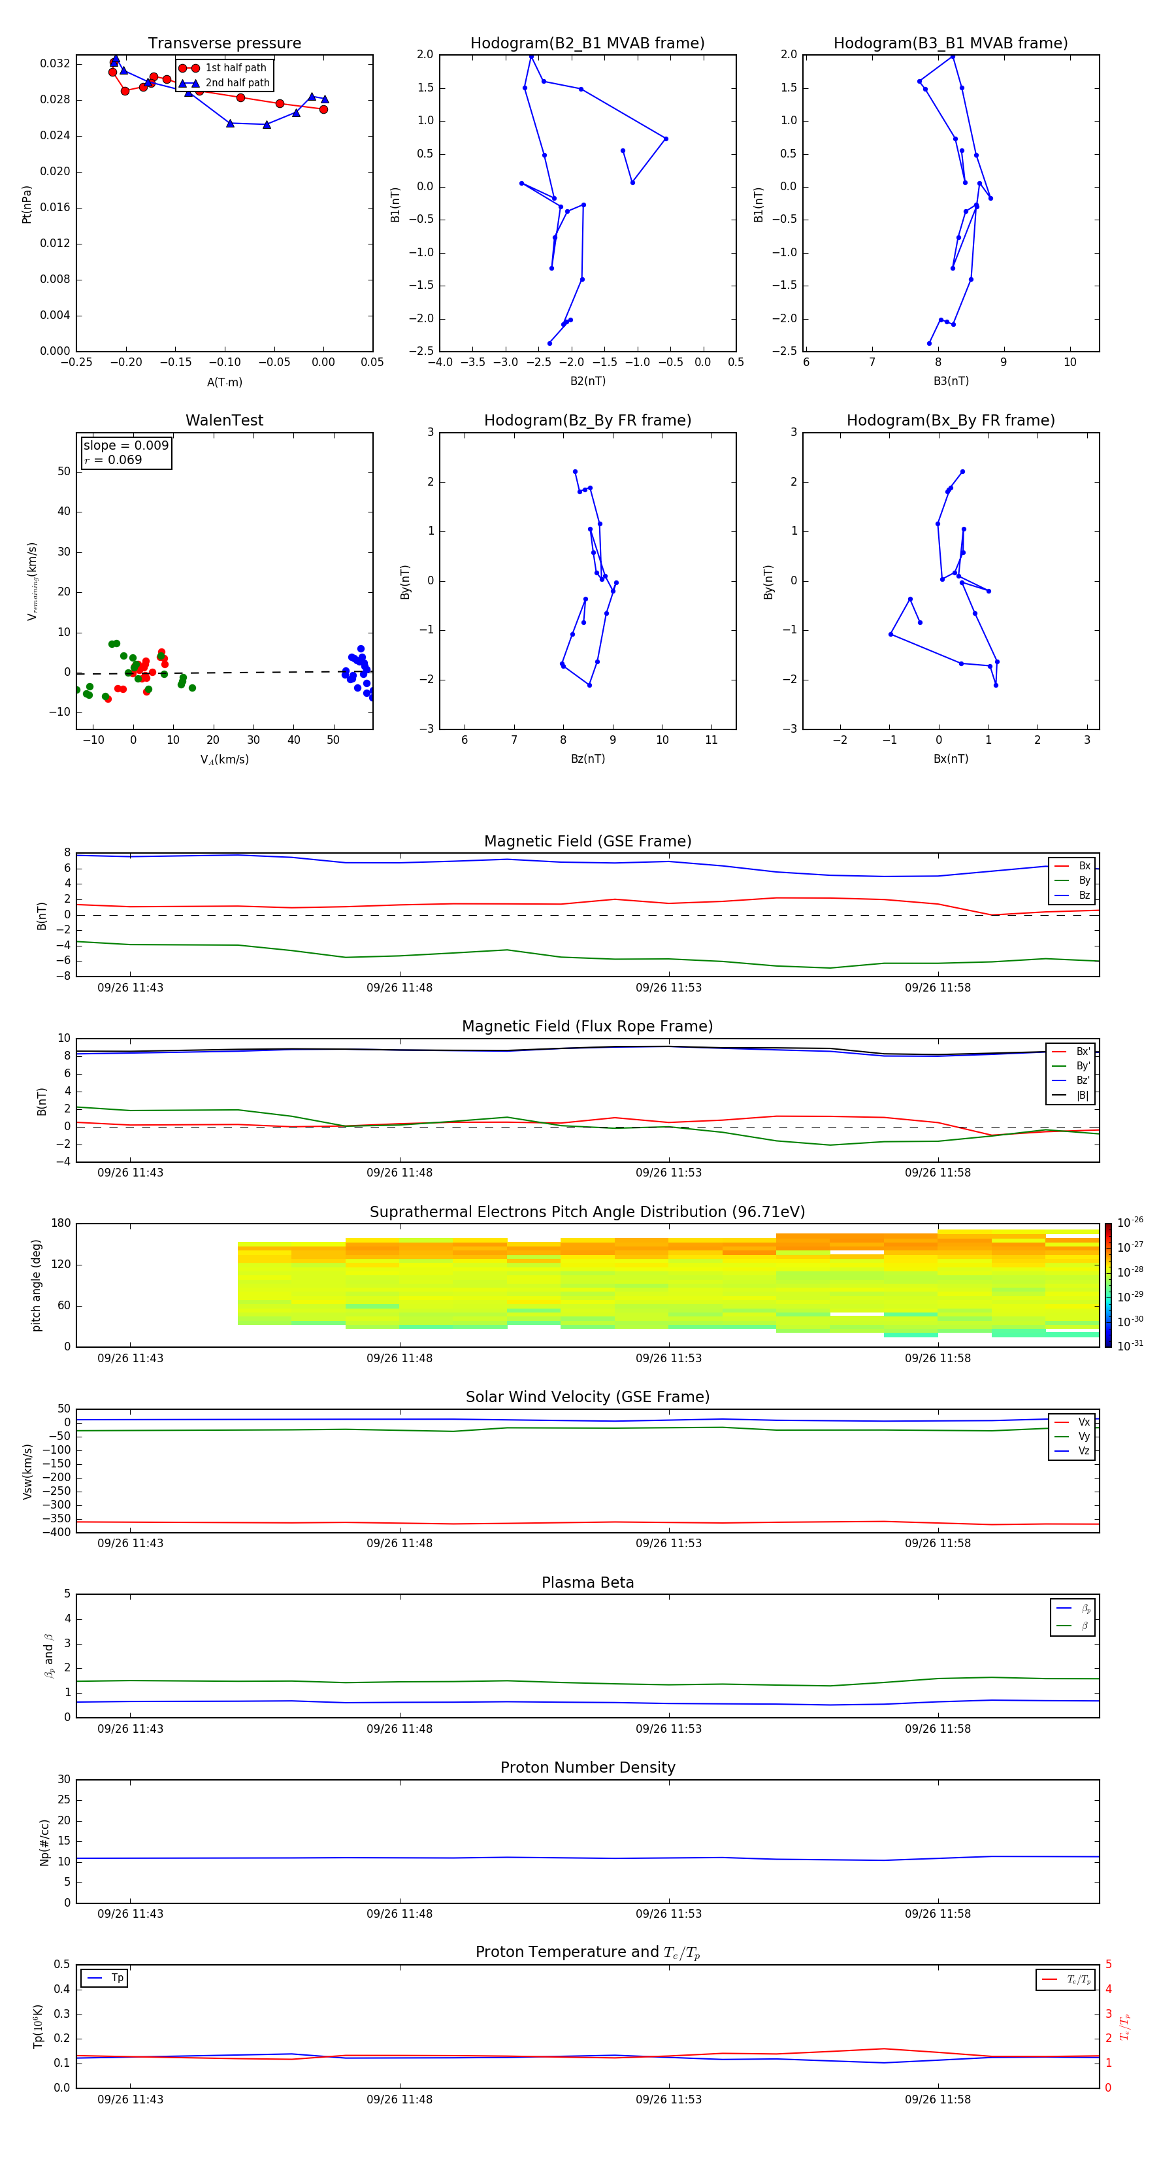1176x2157 pixels.
Task: Click the Suprathermal Electrons Pitch Angle Distribution title
Action: coord(587,1212)
